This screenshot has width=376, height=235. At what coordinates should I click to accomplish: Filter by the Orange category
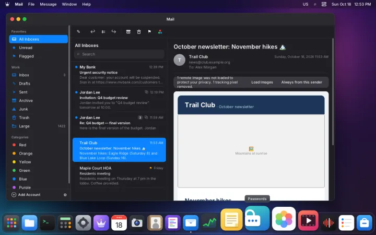(x=38, y=154)
